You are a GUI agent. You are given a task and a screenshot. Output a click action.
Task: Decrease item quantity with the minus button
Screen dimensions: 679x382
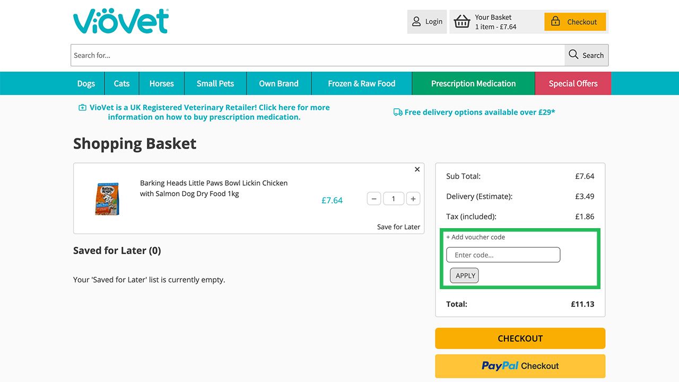tap(374, 198)
